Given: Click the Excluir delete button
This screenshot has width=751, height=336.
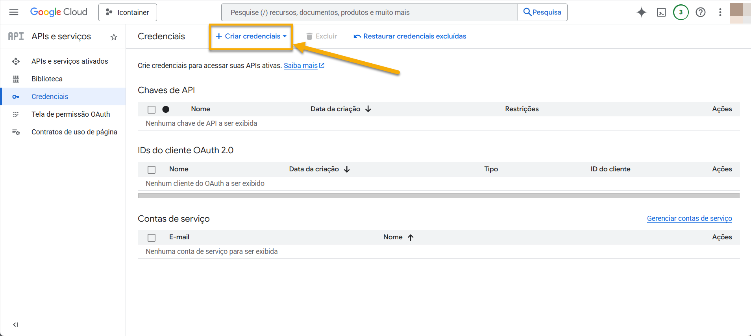Looking at the screenshot, I should click(x=322, y=36).
